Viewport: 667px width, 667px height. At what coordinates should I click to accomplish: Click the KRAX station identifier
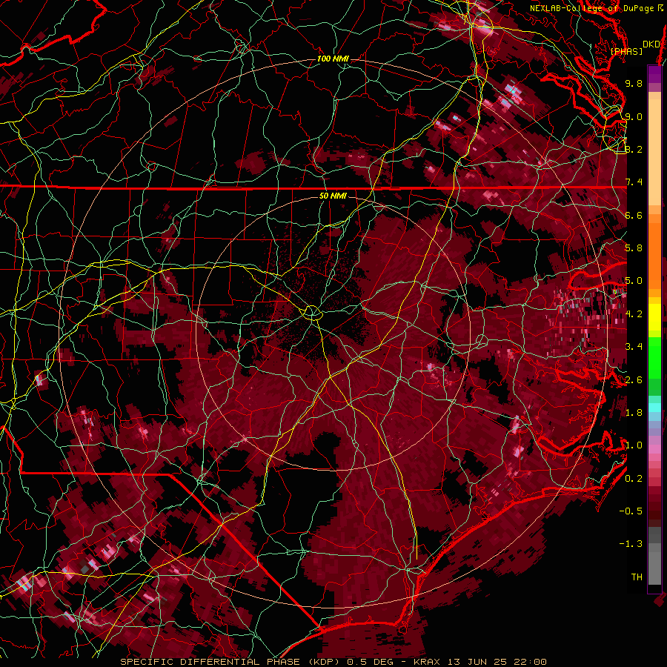(x=427, y=662)
